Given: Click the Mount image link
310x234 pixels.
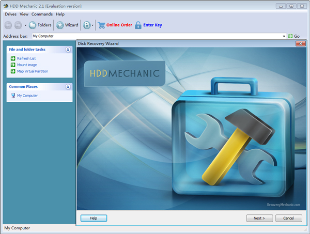Looking at the screenshot, I should (x=27, y=65).
